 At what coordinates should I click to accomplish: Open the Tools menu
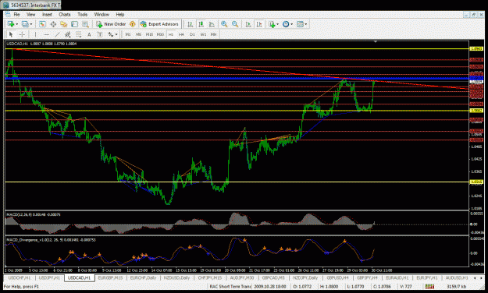coord(82,14)
